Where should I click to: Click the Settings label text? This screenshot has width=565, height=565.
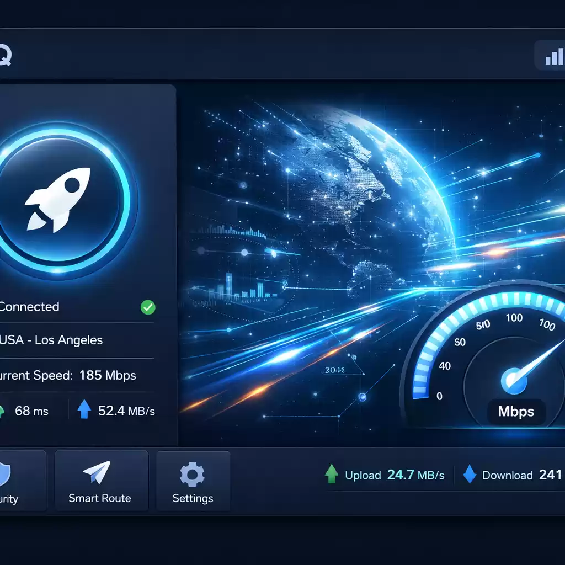pyautogui.click(x=193, y=498)
